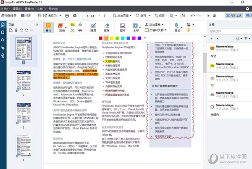Click the save floppy disk icon
252x169 pixels.
pos(39,16)
